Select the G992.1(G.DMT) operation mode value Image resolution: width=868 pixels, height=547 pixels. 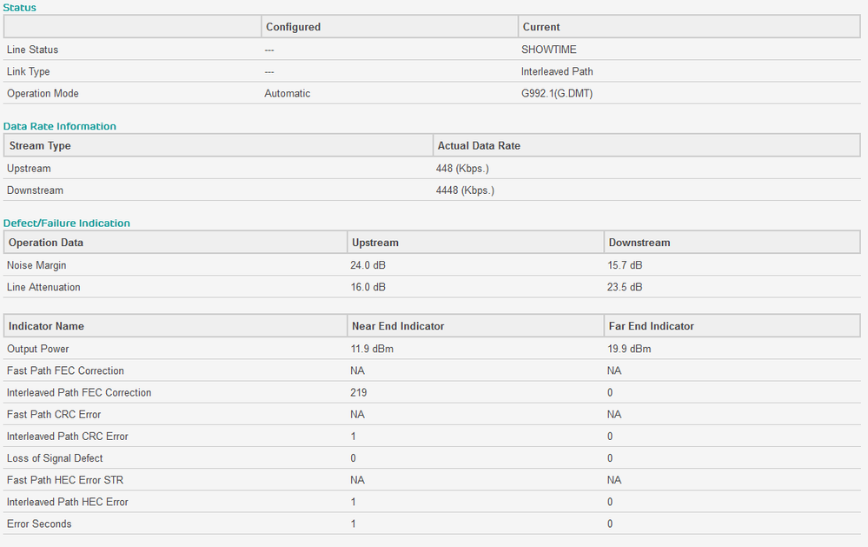pos(557,93)
